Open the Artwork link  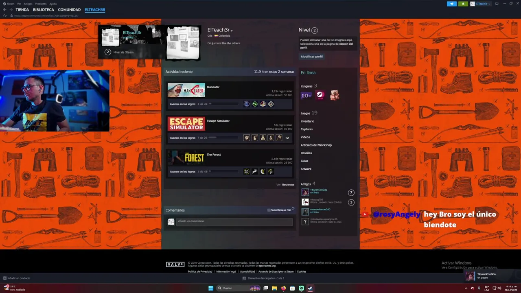(x=306, y=169)
